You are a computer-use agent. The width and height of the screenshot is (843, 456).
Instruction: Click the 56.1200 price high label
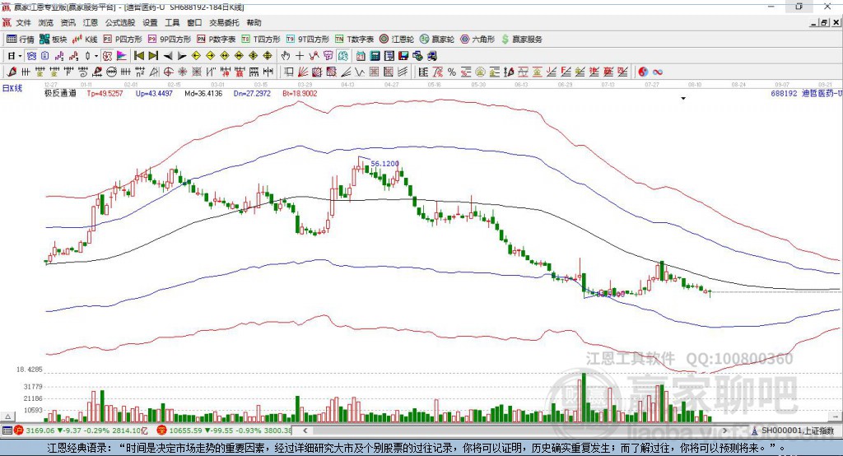(385, 164)
